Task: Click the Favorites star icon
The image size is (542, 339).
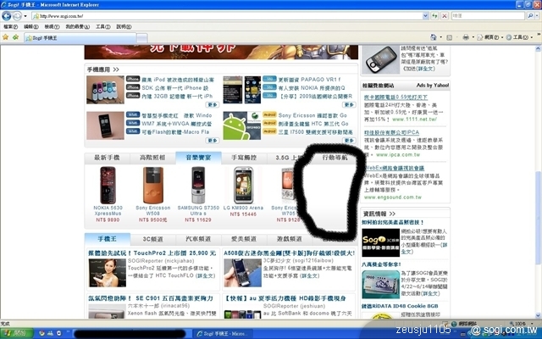Action: [x=6, y=38]
